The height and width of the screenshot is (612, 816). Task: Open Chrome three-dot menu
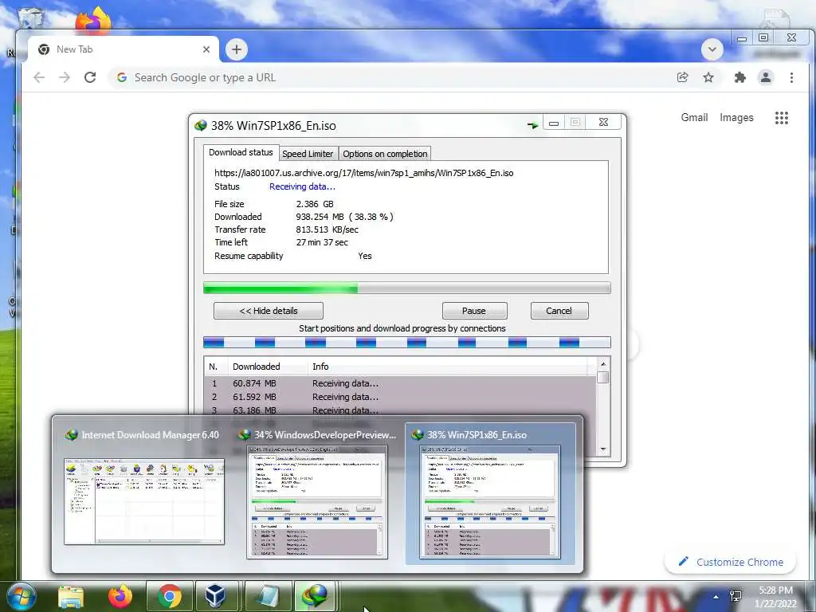tap(791, 77)
